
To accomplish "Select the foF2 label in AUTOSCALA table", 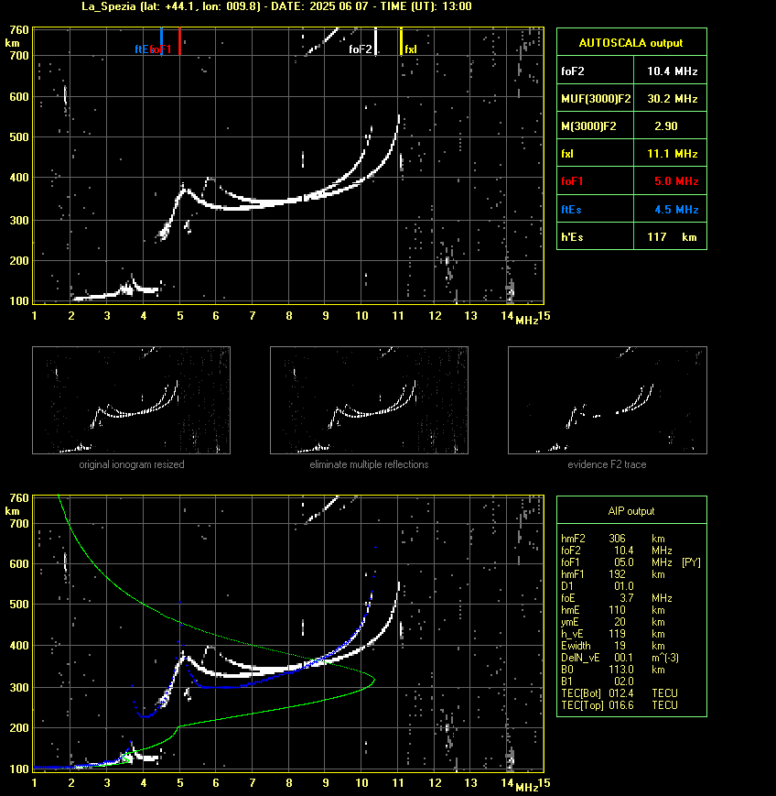I will click(x=573, y=71).
